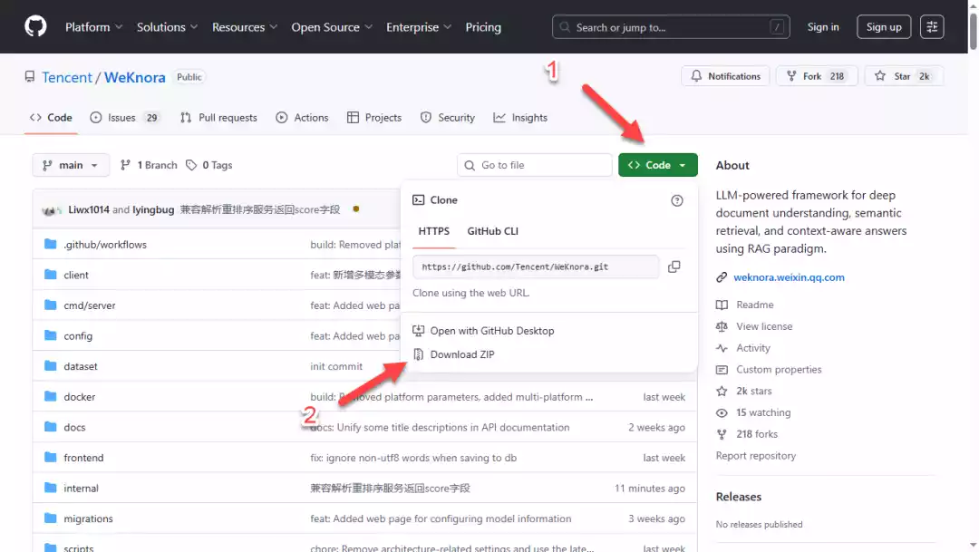Copy the clone URL to clipboard
Viewport: 979px width, 552px height.
point(674,266)
